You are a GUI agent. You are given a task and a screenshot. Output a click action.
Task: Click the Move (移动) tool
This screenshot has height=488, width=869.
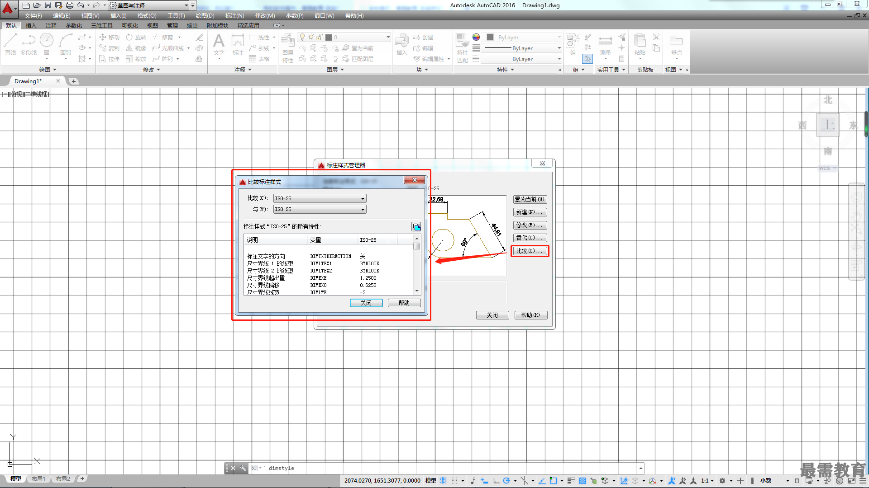pos(109,37)
